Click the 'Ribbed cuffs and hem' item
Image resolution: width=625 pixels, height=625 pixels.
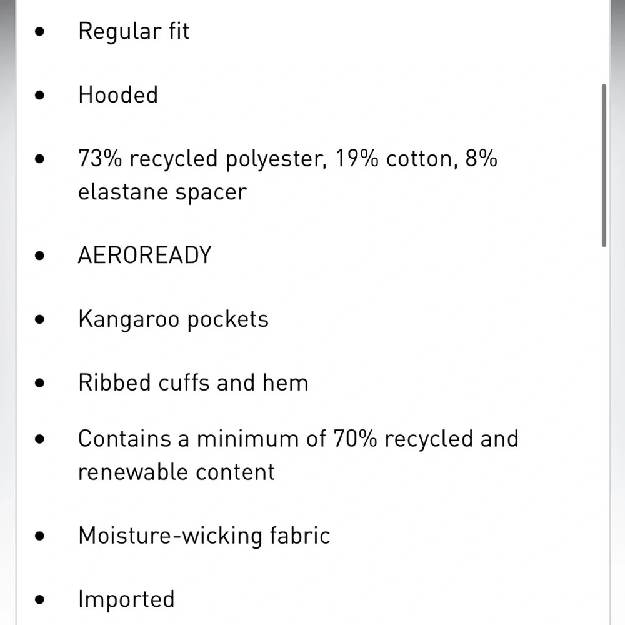click(x=193, y=382)
